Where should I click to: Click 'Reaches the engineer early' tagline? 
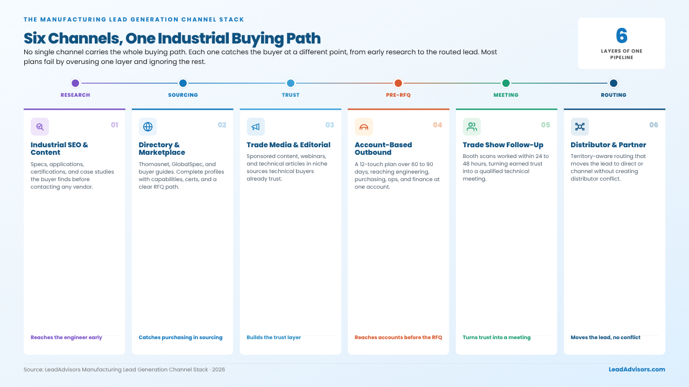click(x=66, y=338)
